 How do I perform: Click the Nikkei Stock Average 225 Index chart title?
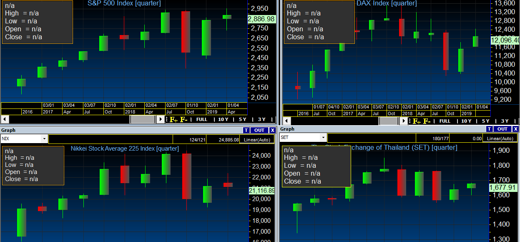coord(125,149)
